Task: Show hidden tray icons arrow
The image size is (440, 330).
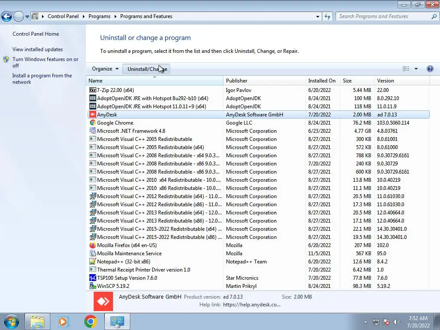Action: (365, 322)
